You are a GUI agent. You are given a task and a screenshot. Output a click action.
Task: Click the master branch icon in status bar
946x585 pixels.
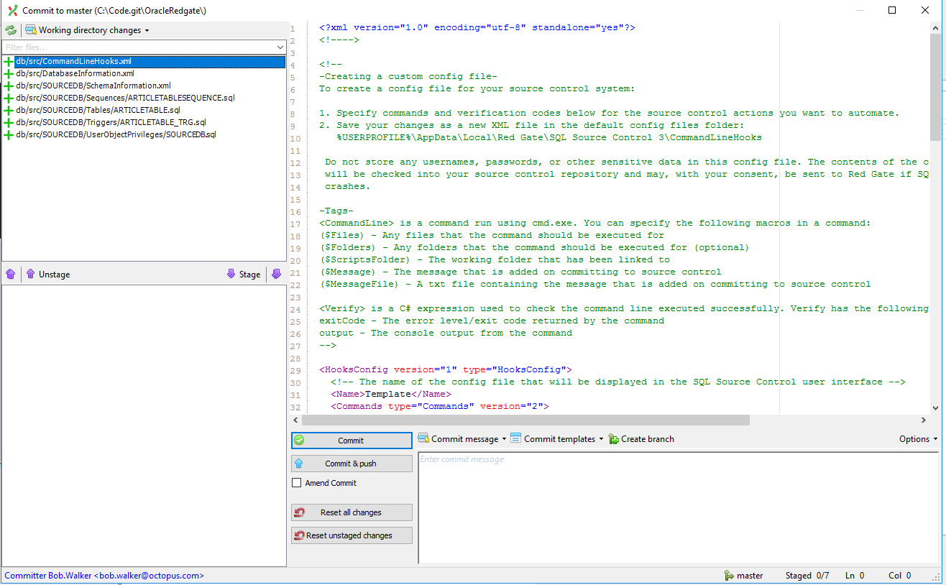pyautogui.click(x=729, y=576)
